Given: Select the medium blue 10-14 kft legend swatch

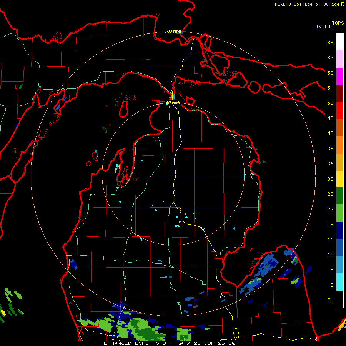Looking at the screenshot, I should click(339, 247).
